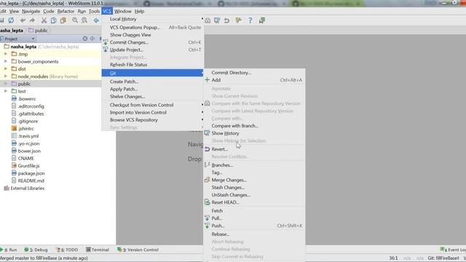
Task: Click the Revert toolbar icon
Action: (x=226, y=20)
